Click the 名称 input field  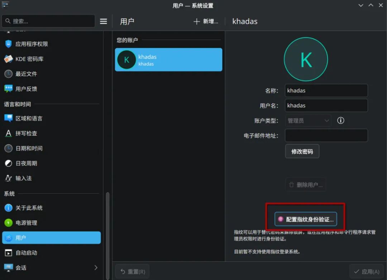[326, 91]
